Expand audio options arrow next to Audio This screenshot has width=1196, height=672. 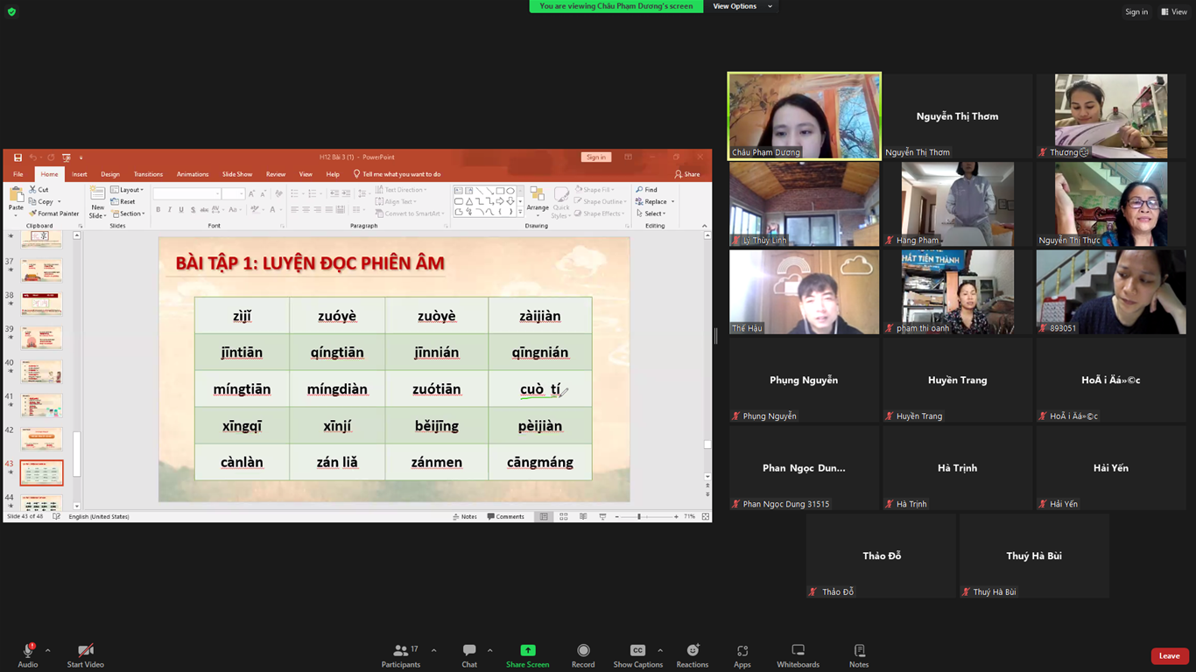47,651
